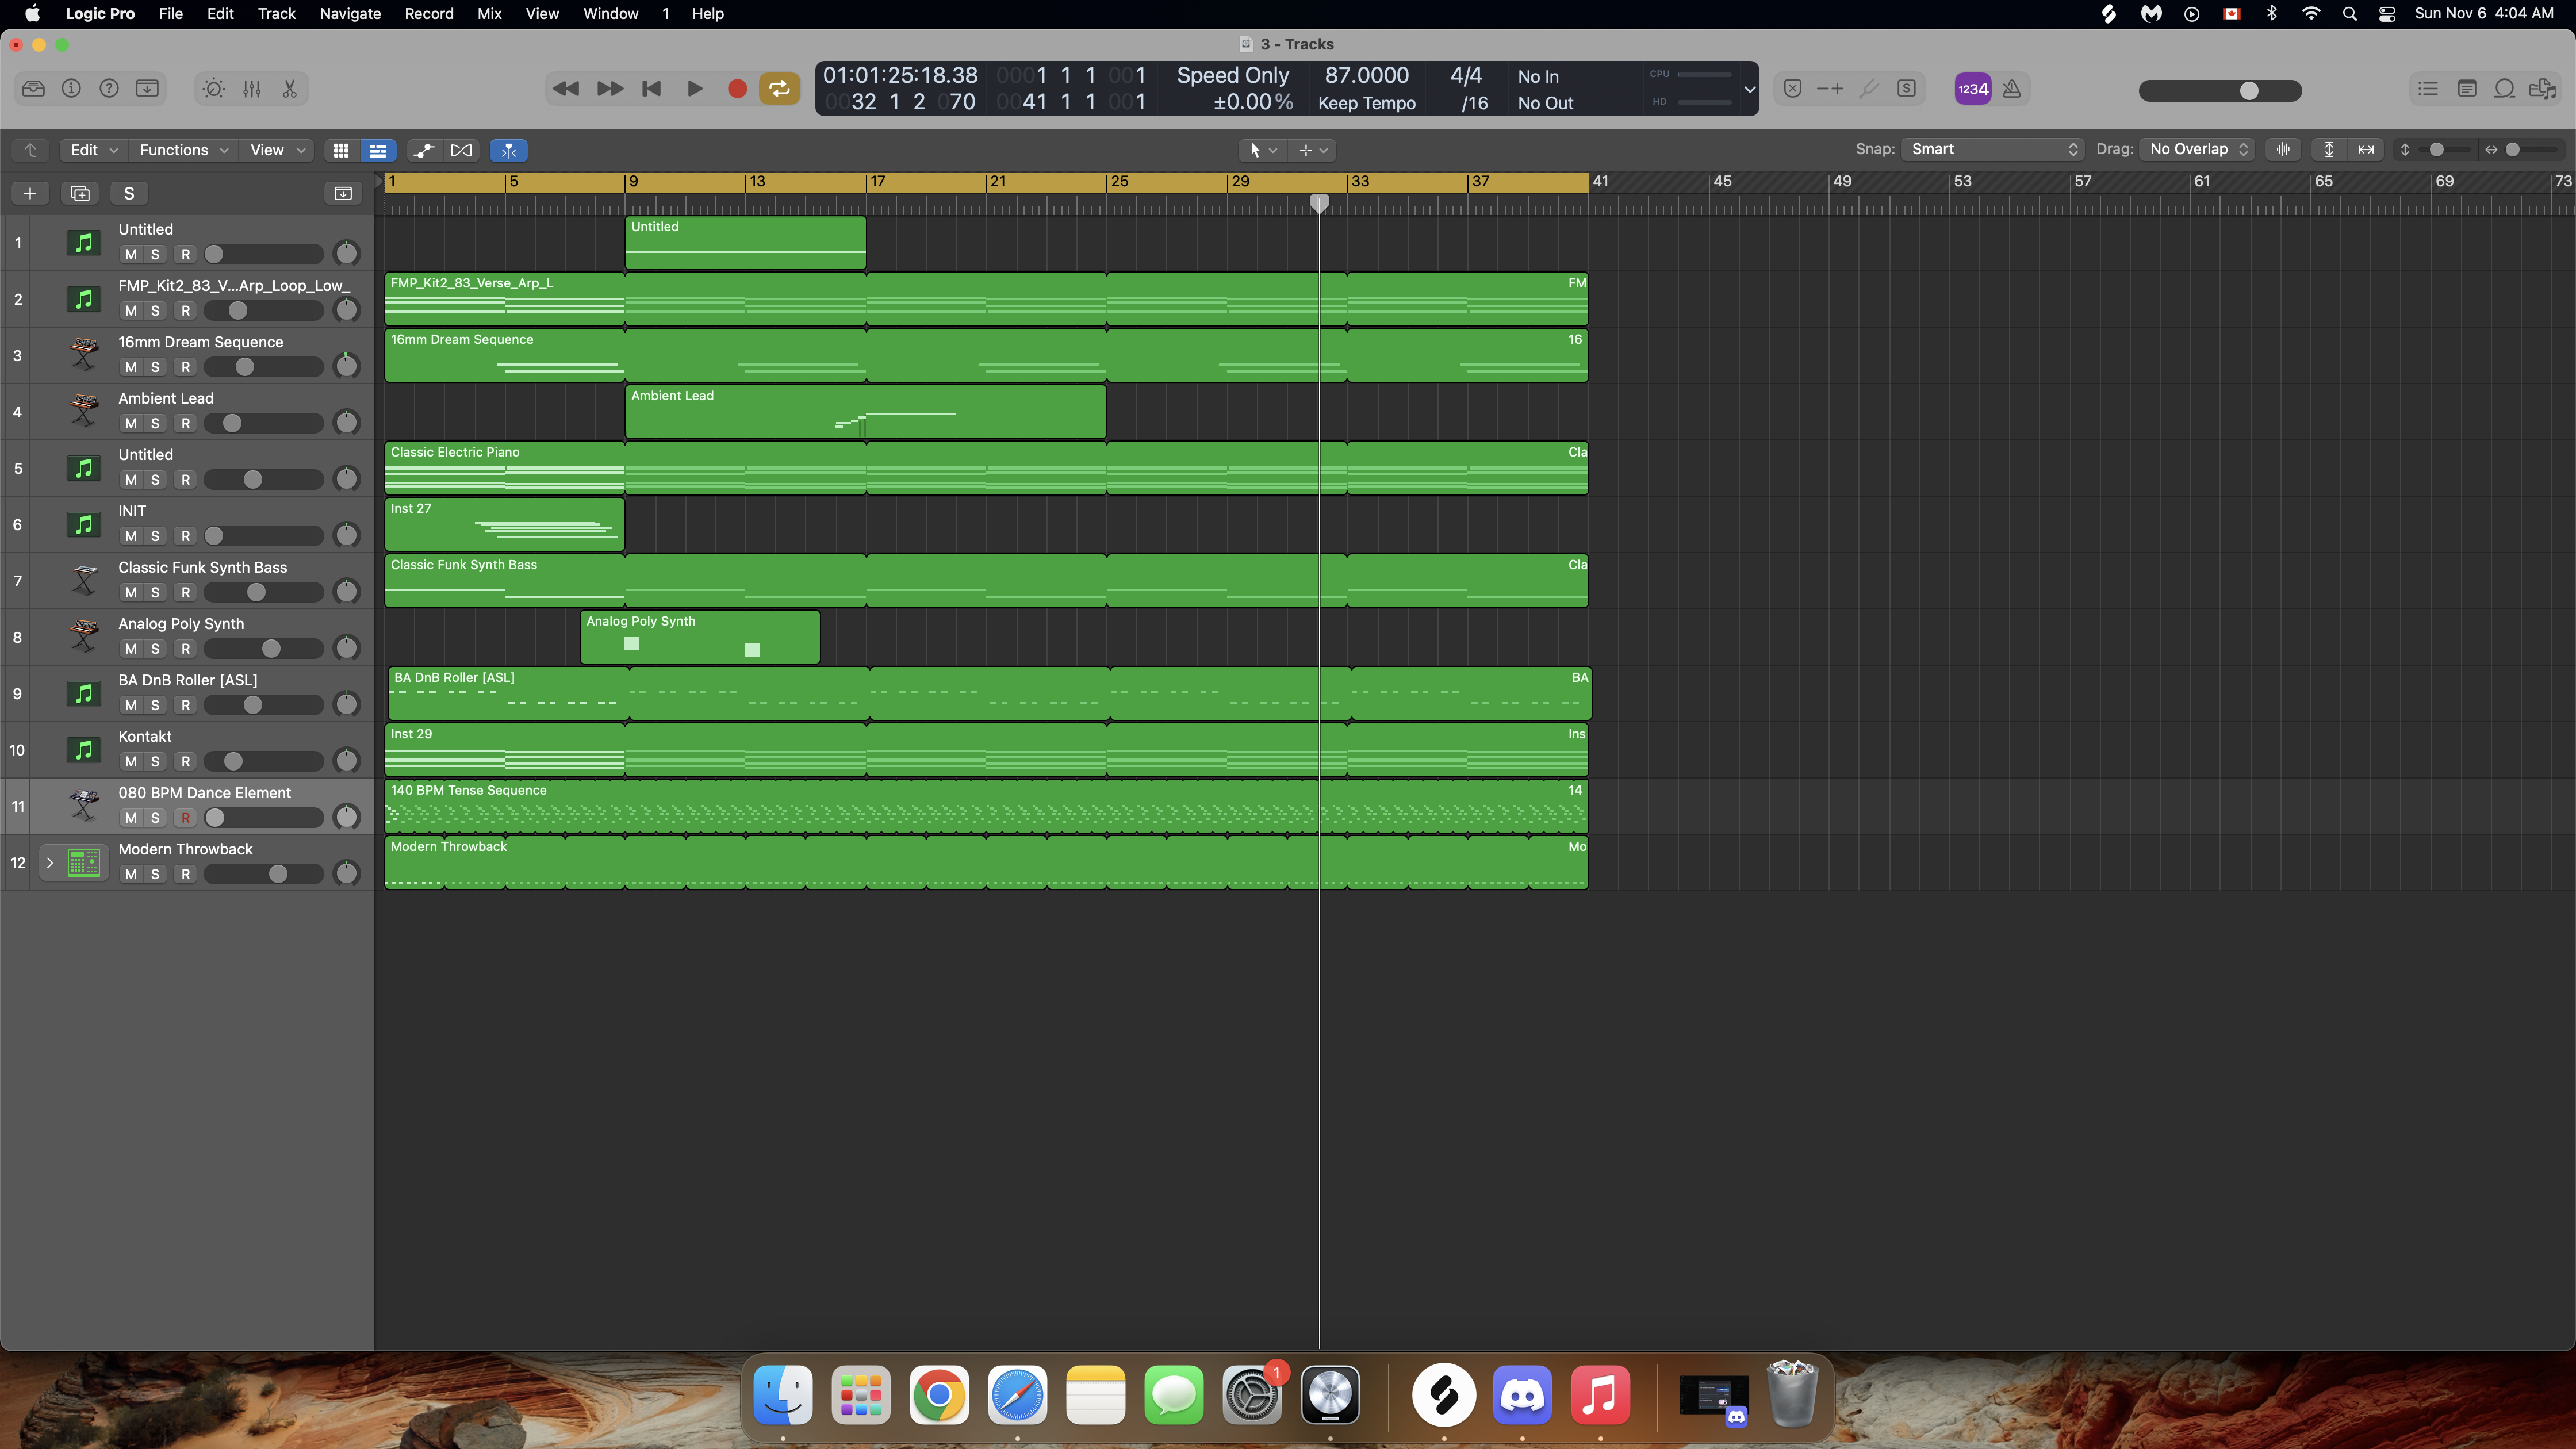Open the Snap Smart dropdown
Viewport: 2576px width, 1449px height.
(1992, 149)
